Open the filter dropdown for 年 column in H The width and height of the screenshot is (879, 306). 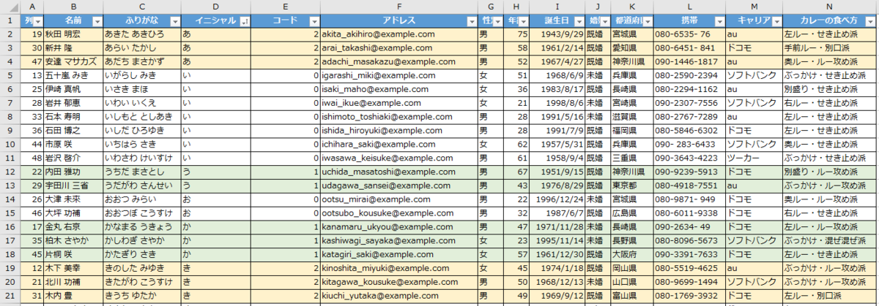pyautogui.click(x=523, y=22)
